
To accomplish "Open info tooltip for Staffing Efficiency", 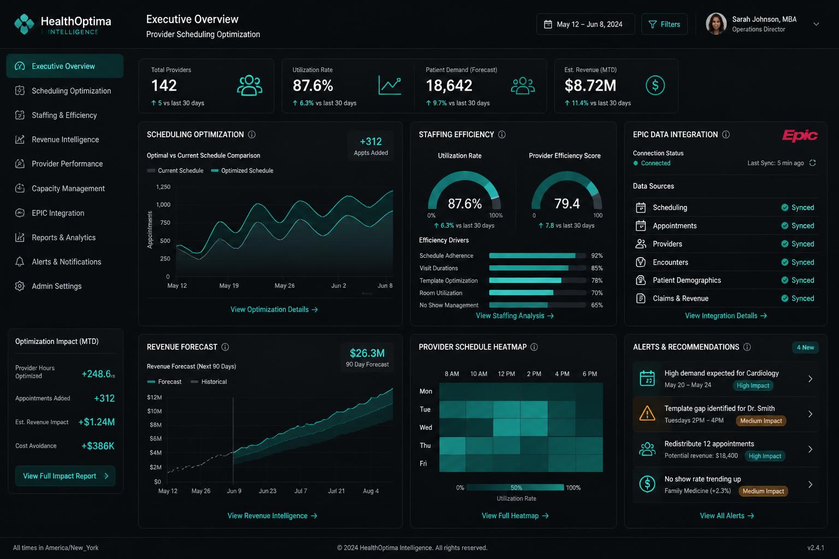I will tap(502, 134).
